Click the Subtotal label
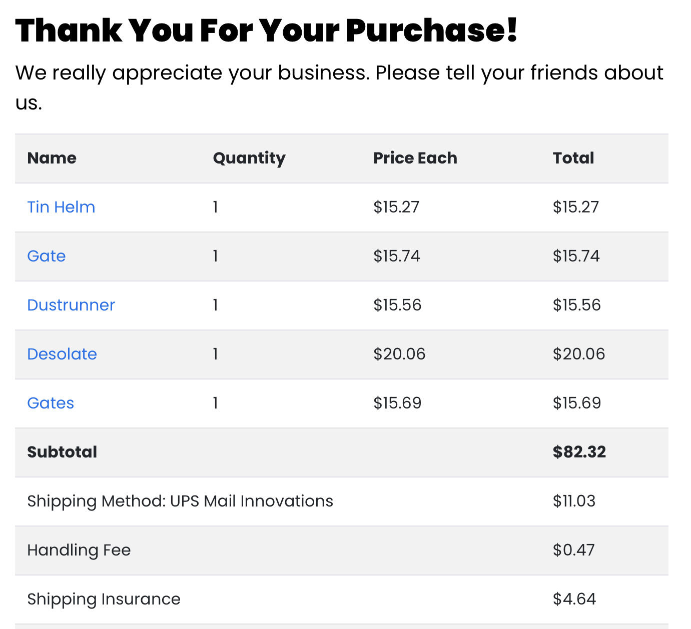The width and height of the screenshot is (691, 629). pyautogui.click(x=62, y=452)
